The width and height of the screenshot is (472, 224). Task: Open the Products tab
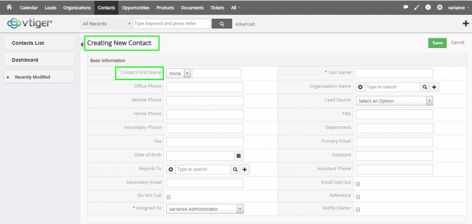(x=165, y=8)
